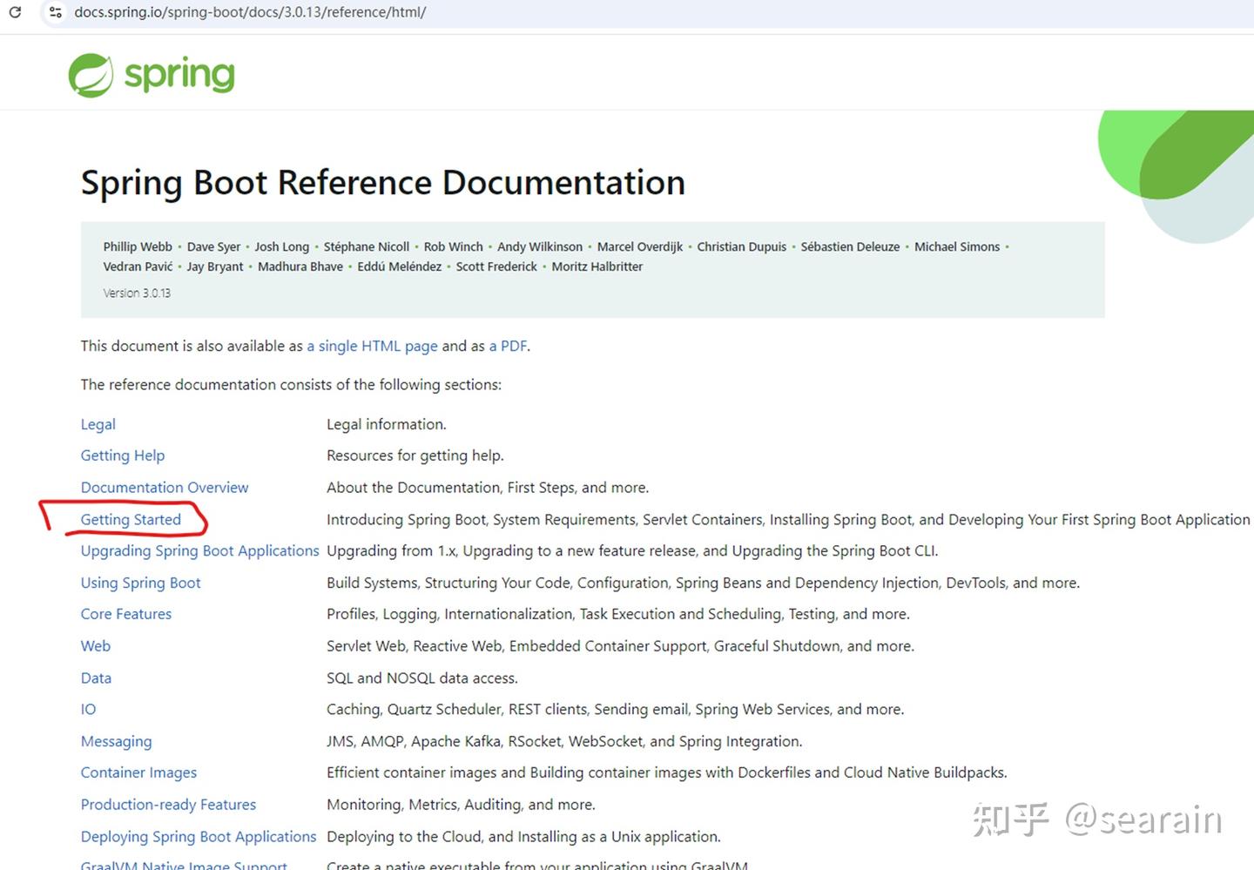Open the Documentation Overview section

click(x=165, y=488)
